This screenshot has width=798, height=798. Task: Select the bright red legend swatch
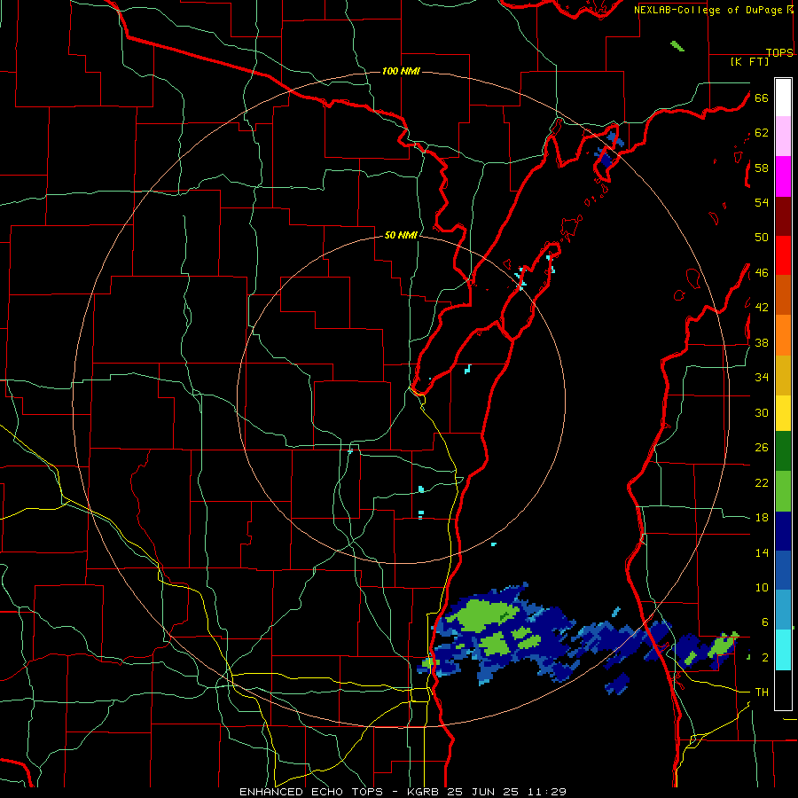pos(783,255)
